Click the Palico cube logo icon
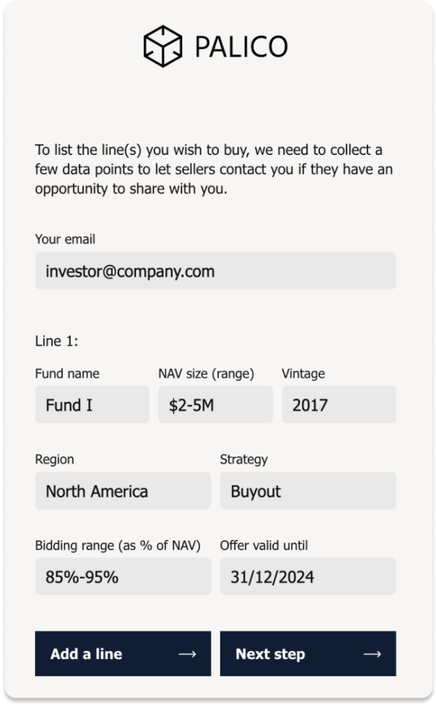The image size is (436, 705). click(x=163, y=46)
